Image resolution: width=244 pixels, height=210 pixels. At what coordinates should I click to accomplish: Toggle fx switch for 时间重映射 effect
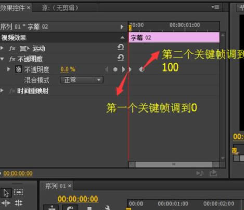point(12,91)
